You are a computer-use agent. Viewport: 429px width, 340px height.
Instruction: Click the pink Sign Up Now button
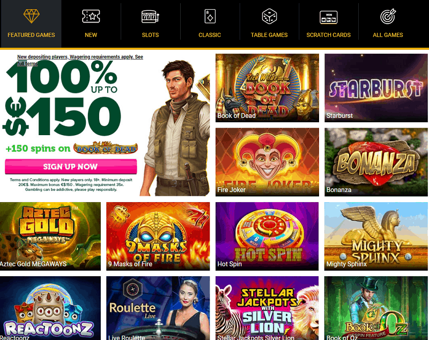click(71, 166)
